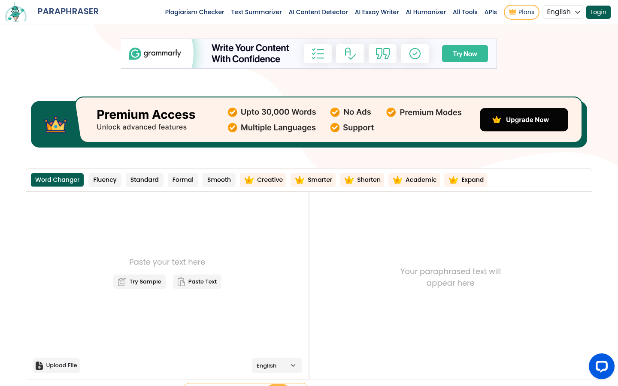Choose the Standard paraphrasing mode
The image size is (618, 386).
click(x=144, y=180)
